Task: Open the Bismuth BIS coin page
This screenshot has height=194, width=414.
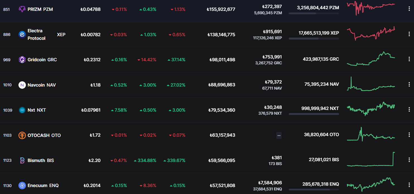Action: (x=41, y=160)
